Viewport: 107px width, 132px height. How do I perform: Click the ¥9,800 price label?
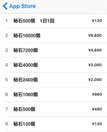(95, 35)
